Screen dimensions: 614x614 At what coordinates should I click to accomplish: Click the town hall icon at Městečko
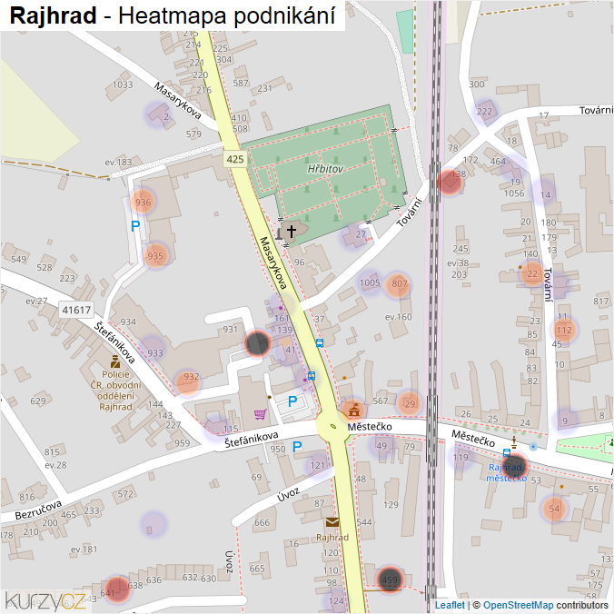(x=354, y=410)
